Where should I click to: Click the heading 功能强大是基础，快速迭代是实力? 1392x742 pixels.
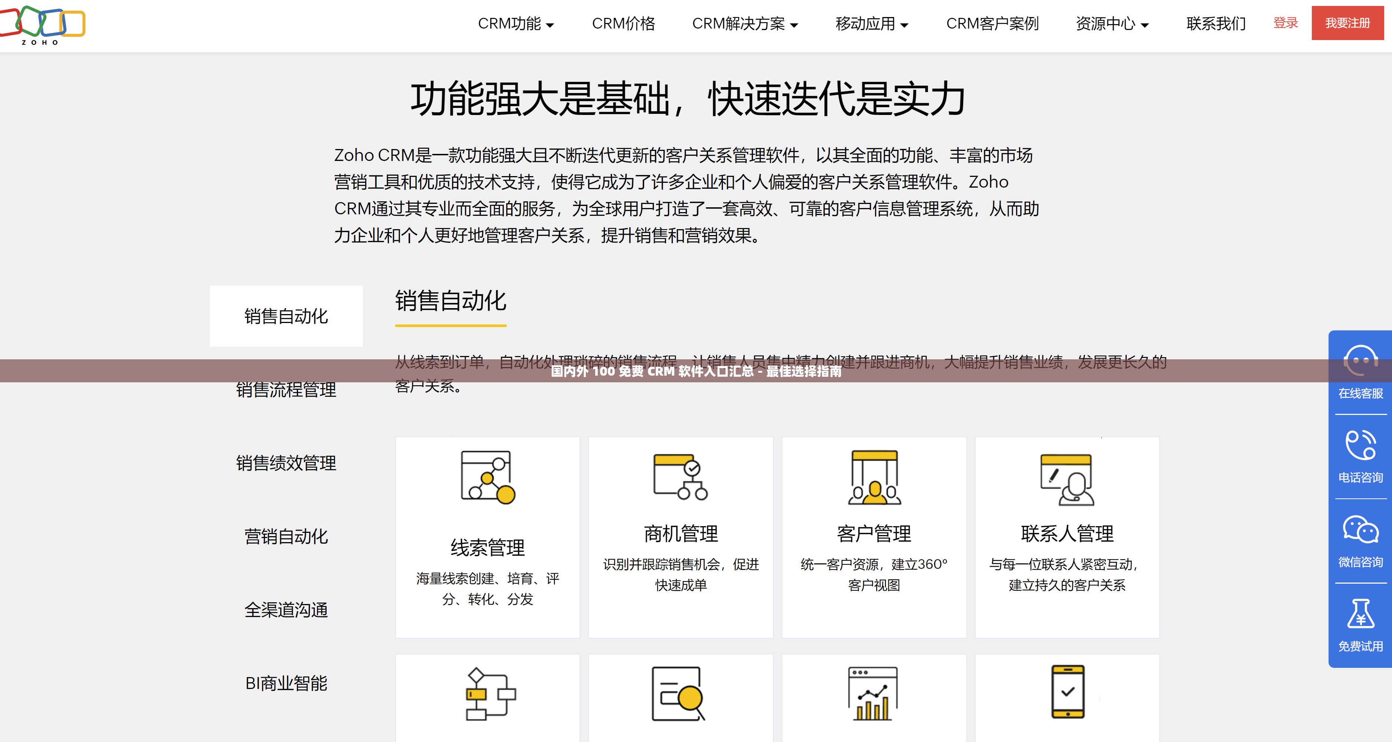[688, 99]
